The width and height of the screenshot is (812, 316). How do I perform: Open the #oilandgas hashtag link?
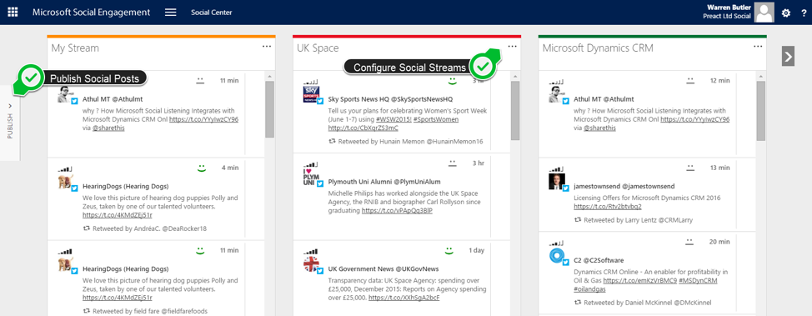tap(590, 289)
